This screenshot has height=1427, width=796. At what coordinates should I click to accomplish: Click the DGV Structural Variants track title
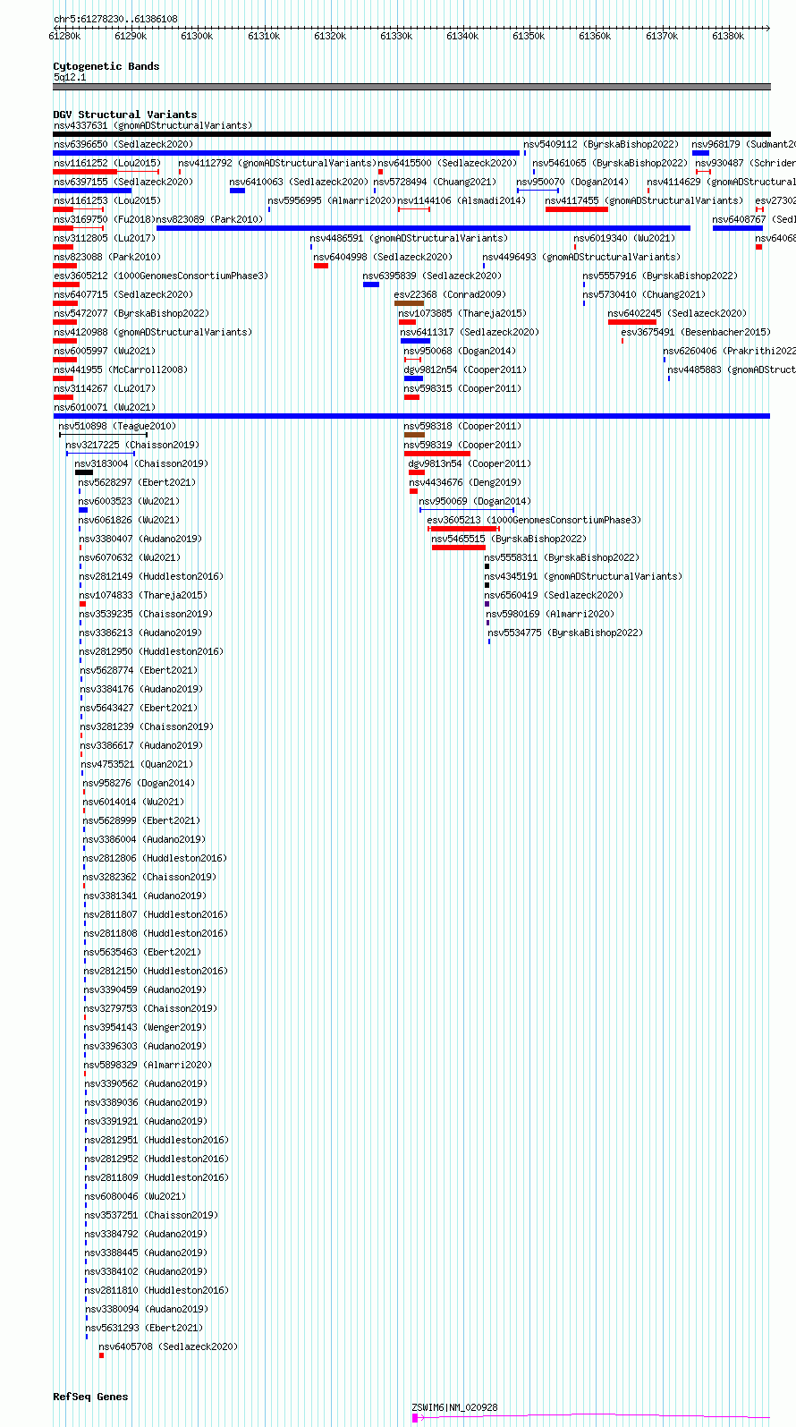125,115
